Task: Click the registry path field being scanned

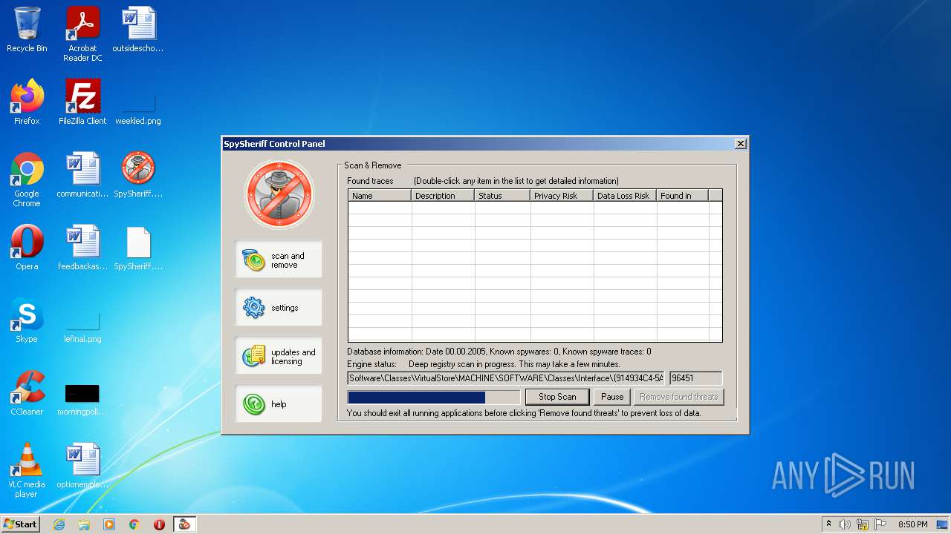Action: (506, 378)
